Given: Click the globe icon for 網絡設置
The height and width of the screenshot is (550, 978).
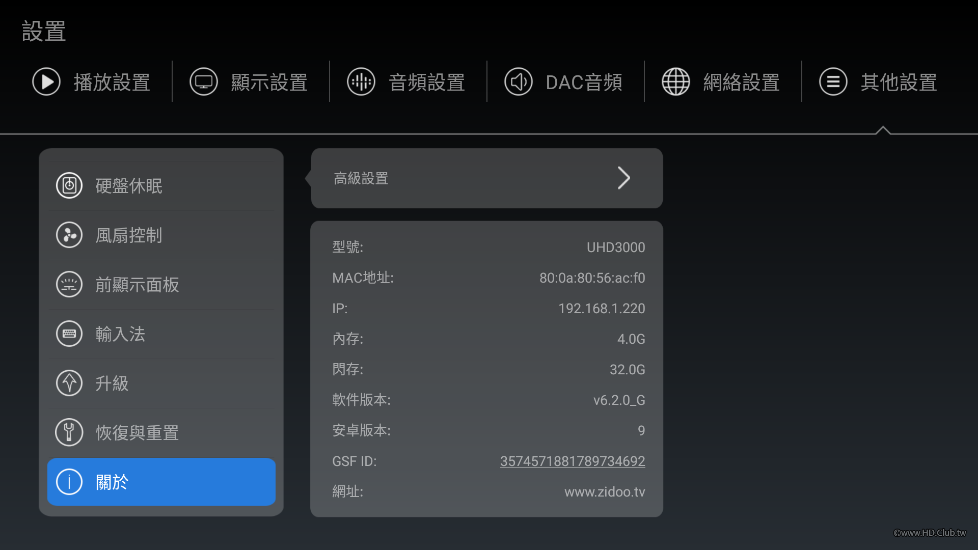Looking at the screenshot, I should click(x=676, y=81).
